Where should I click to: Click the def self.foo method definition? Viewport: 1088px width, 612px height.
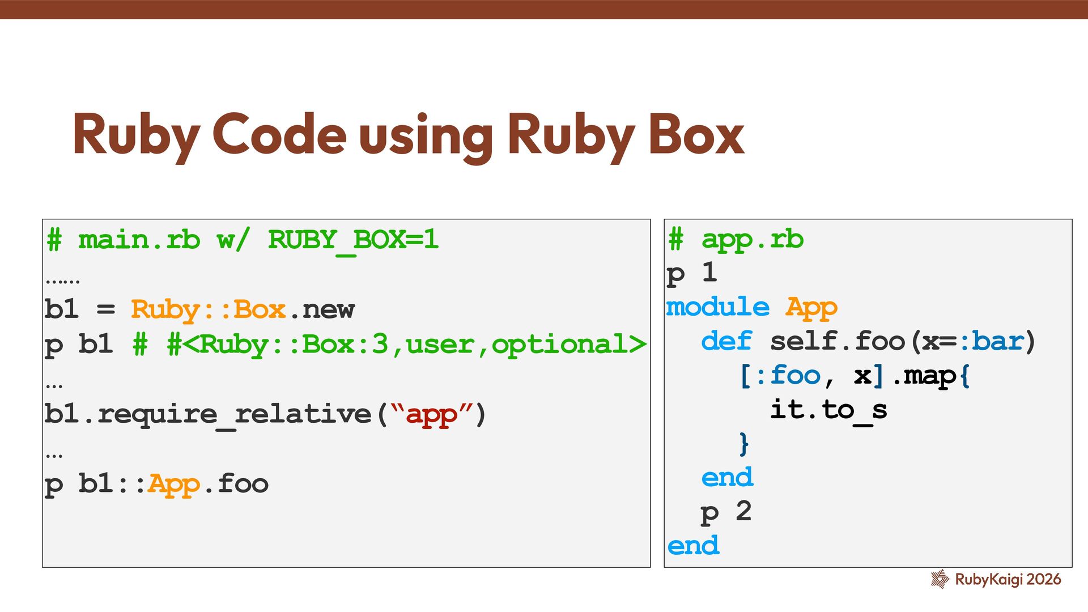[868, 342]
